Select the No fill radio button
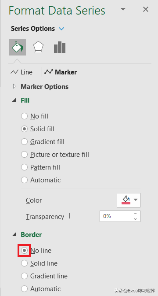The image size is (158, 296). click(x=25, y=116)
